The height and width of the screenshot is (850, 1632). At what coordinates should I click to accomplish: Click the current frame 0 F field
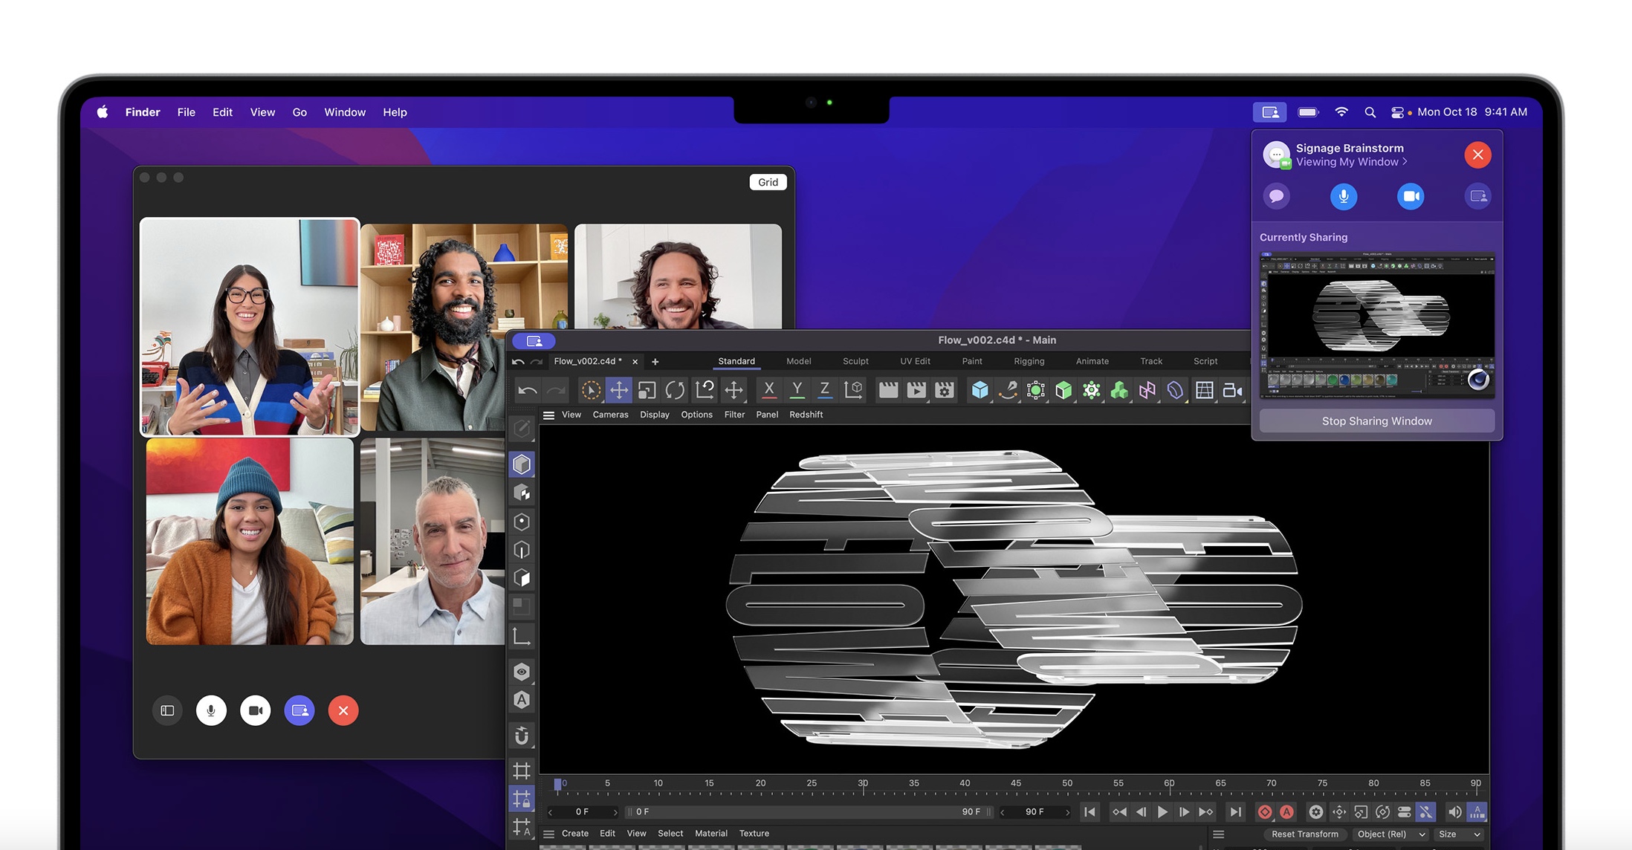583,812
